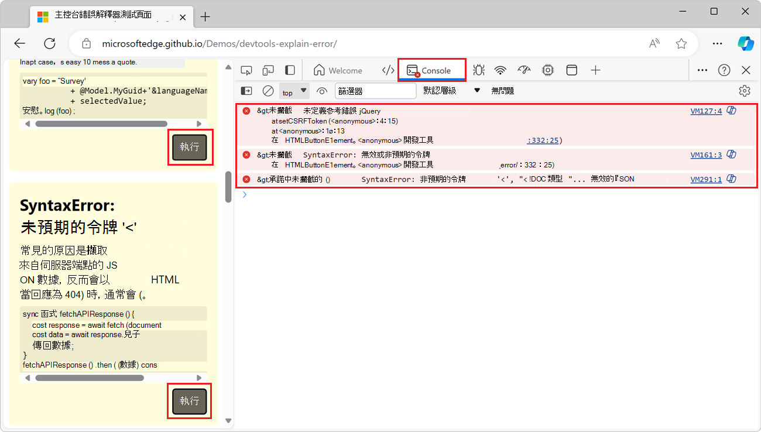Switch to the Console tab
Viewport: 761px width, 432px height.
(431, 70)
